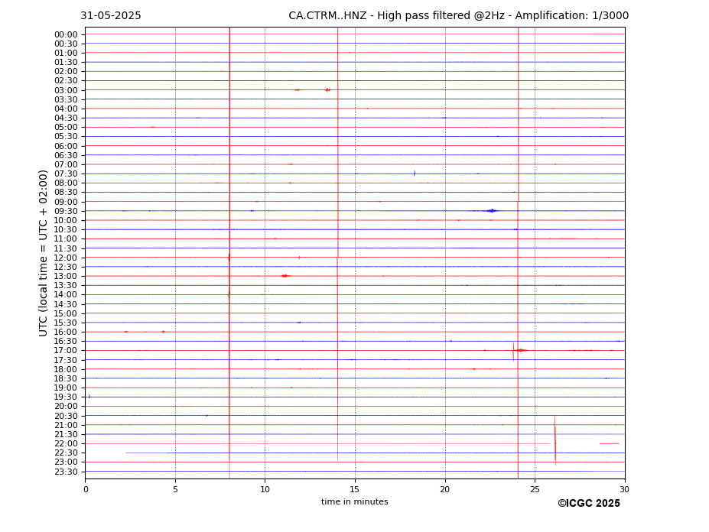
Task: Click the x-axis tick label 10
Action: (265, 489)
